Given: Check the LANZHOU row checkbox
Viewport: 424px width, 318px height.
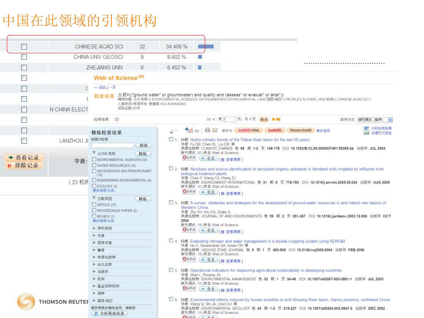Looking at the screenshot, I should pos(24,141).
